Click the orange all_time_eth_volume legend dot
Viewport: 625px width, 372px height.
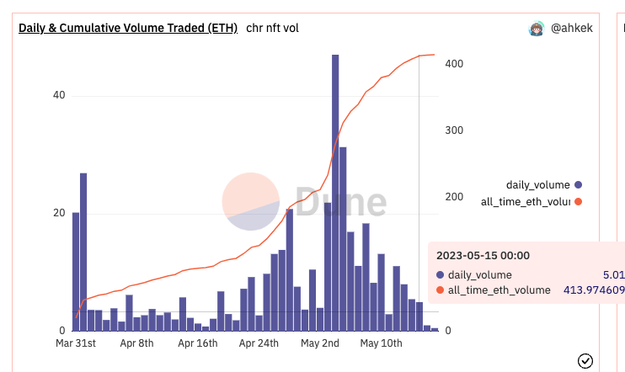pos(578,202)
